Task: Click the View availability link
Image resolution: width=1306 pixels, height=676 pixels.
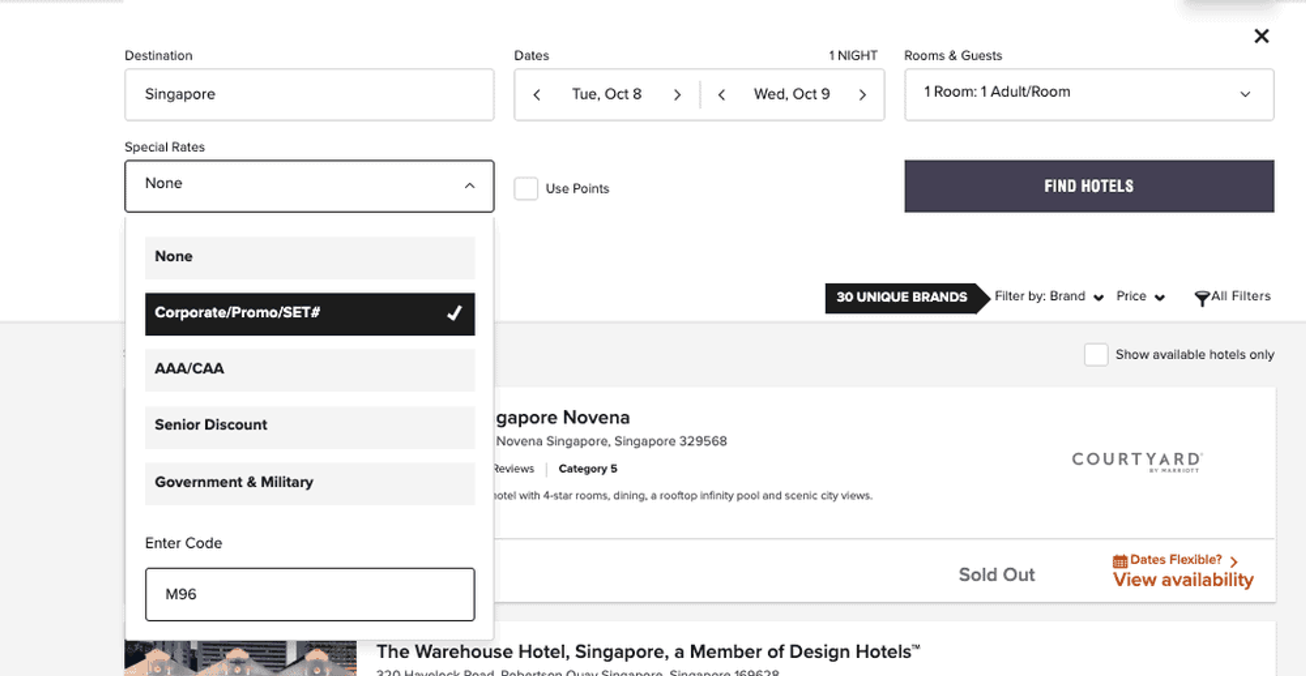Action: [1182, 580]
